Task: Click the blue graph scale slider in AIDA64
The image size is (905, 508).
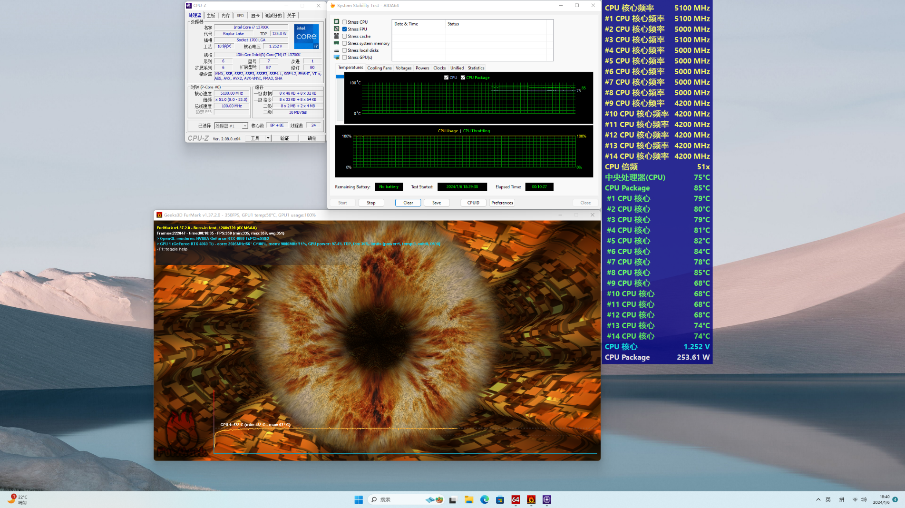Action: pos(340,77)
